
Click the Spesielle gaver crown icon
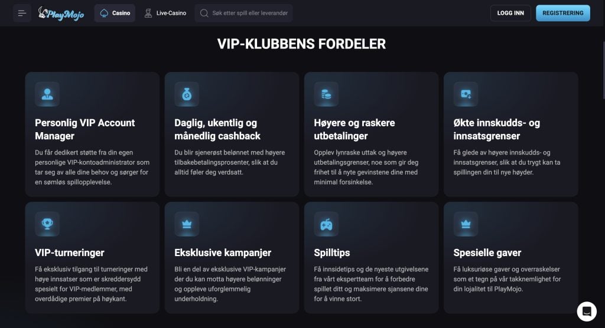(x=466, y=224)
